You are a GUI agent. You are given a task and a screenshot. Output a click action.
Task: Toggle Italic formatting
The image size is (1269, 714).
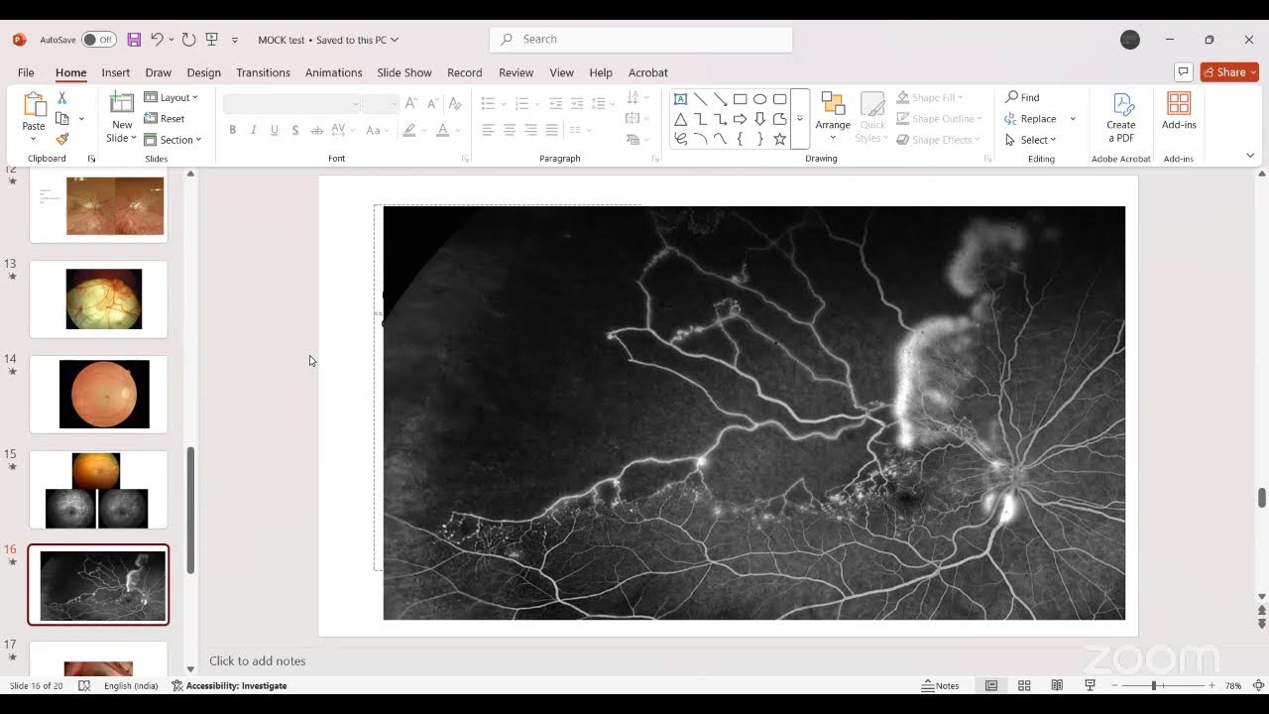pos(253,130)
